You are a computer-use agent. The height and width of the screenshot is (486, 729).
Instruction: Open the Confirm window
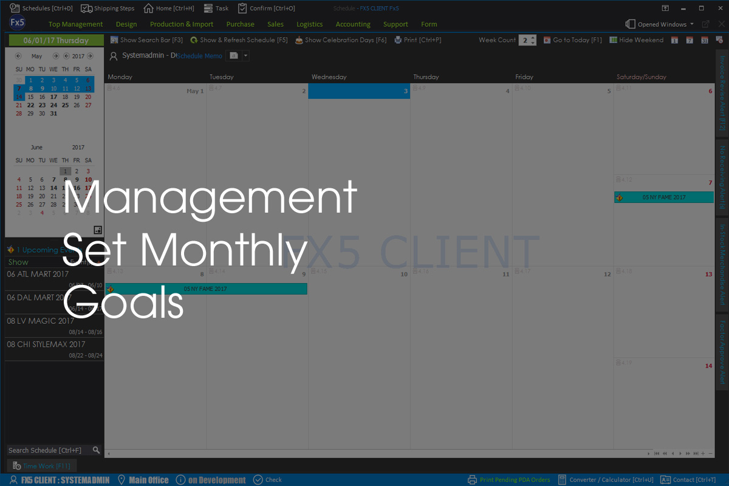point(266,9)
